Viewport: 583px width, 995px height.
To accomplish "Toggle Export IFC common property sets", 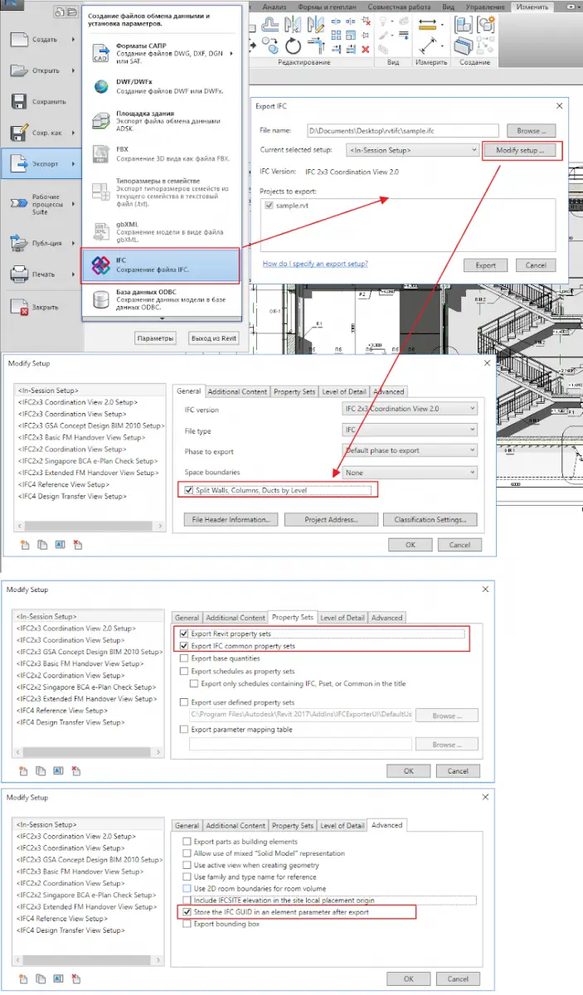I will [x=184, y=646].
